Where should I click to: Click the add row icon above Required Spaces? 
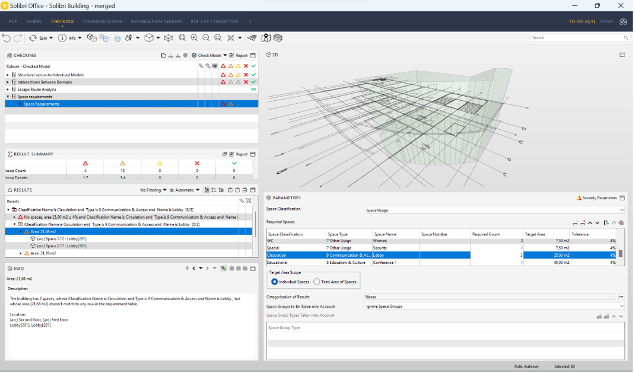(575, 223)
